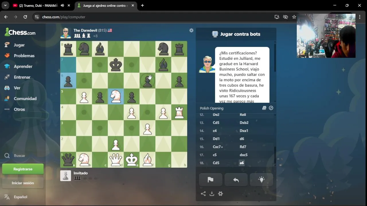Screen dimensions: 367x206
Task: Click the Invitado player avatar
Action: click(65, 176)
